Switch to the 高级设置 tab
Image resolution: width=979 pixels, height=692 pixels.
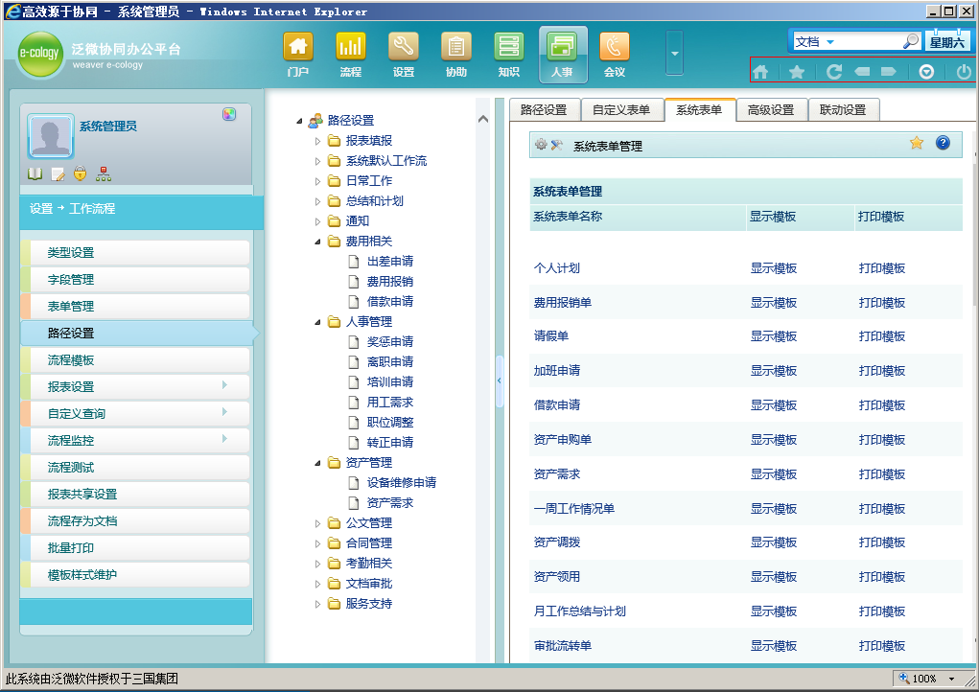[771, 110]
